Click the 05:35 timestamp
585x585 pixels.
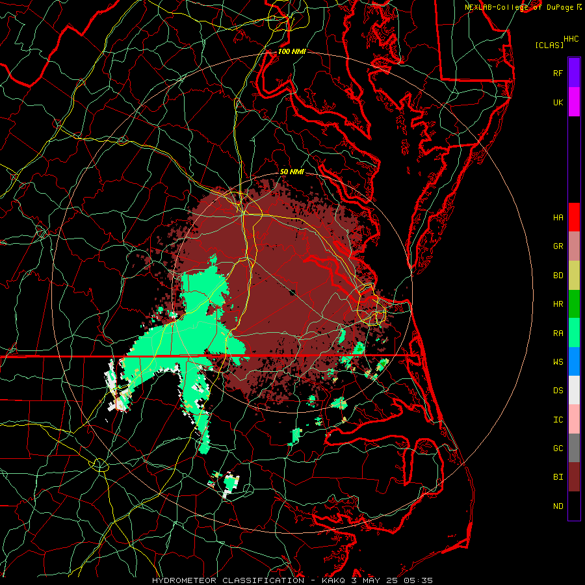pyautogui.click(x=418, y=580)
